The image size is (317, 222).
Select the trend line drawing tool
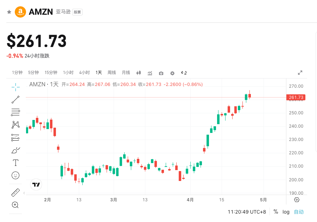[x=15, y=100]
